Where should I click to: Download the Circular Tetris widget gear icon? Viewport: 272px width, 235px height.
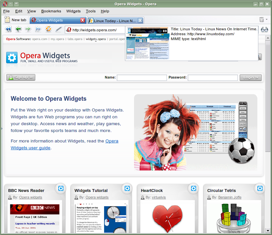(x=260, y=188)
